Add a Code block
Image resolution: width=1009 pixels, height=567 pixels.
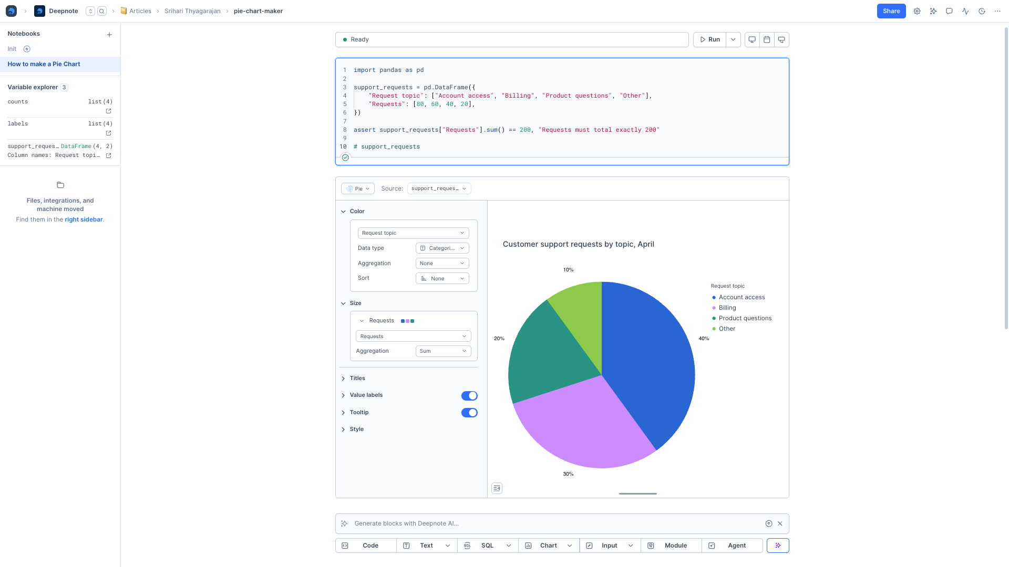[x=366, y=545]
